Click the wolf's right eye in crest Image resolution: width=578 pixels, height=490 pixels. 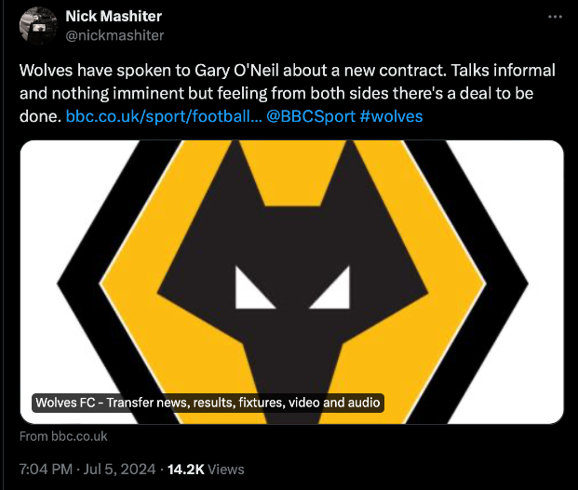(329, 286)
